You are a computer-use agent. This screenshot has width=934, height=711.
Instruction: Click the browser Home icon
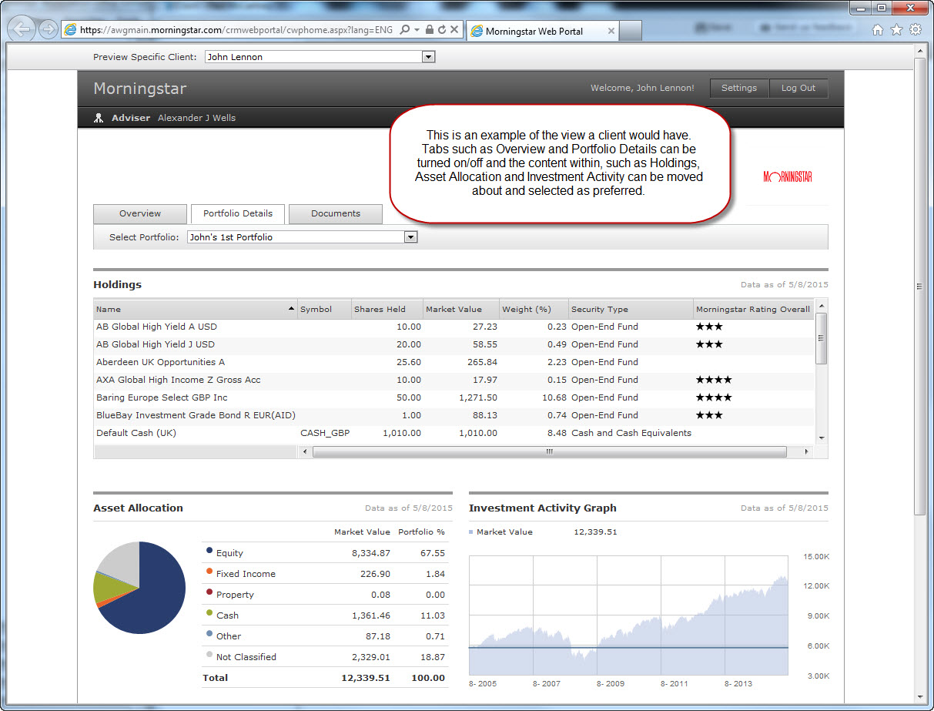[878, 30]
